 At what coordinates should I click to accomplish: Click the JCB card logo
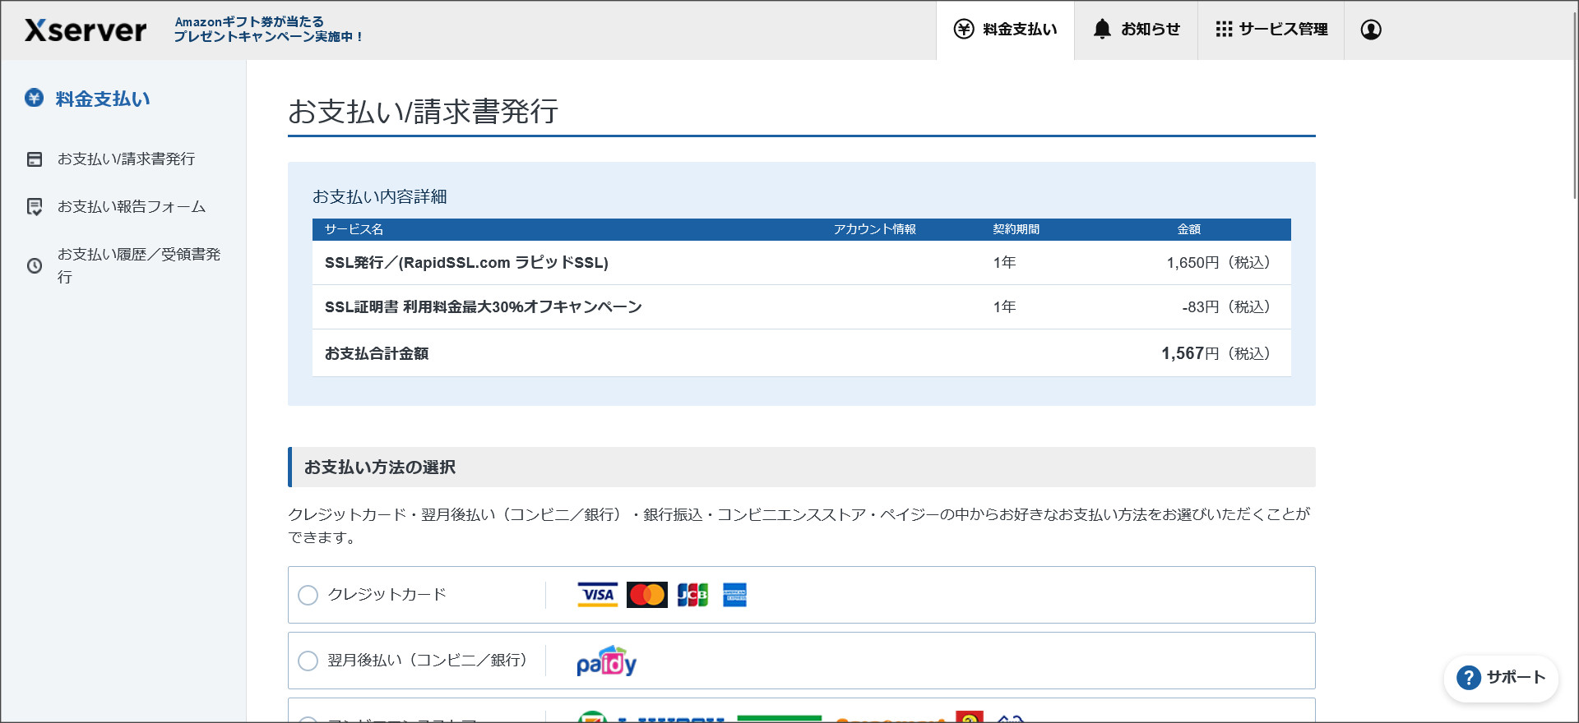692,595
